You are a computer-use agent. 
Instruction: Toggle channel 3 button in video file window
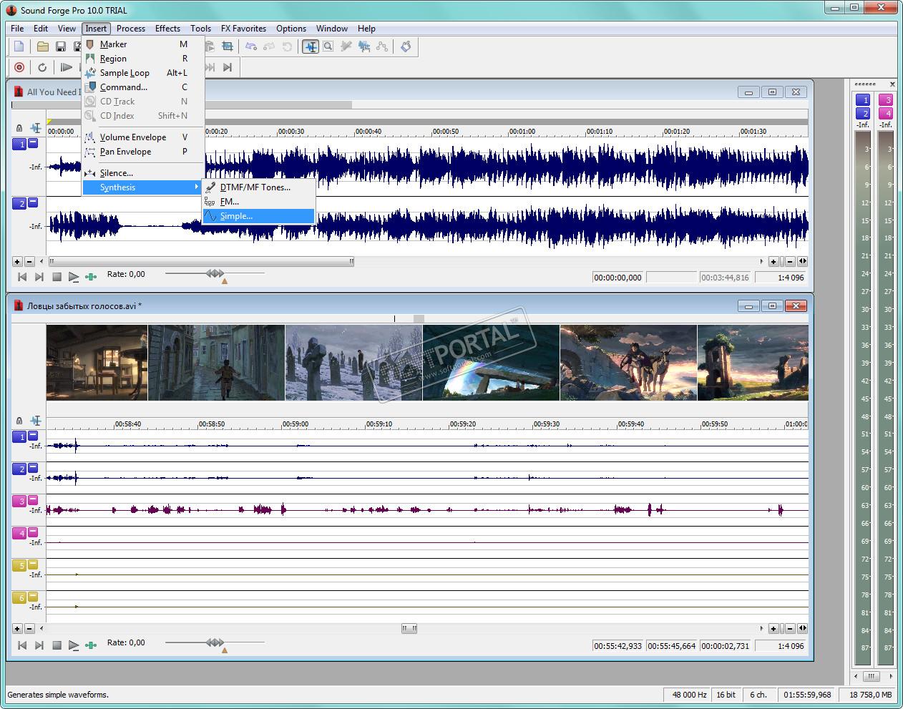coord(19,502)
